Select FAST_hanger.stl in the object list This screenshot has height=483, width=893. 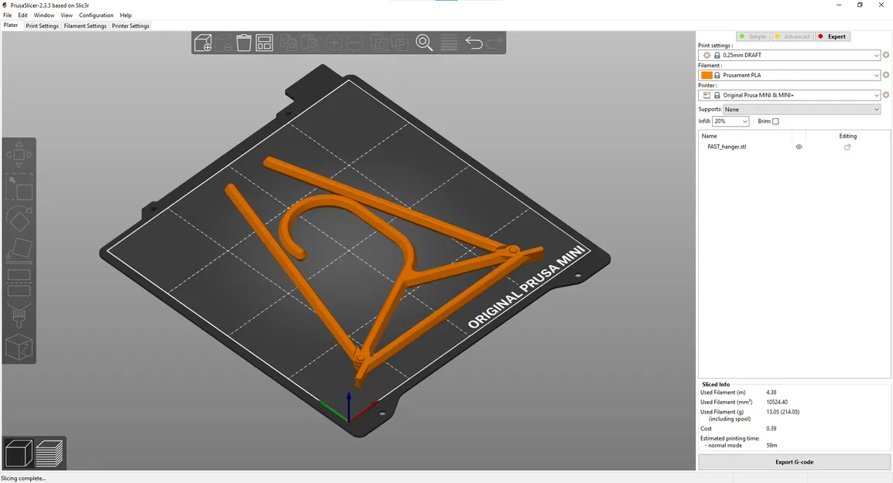click(727, 147)
